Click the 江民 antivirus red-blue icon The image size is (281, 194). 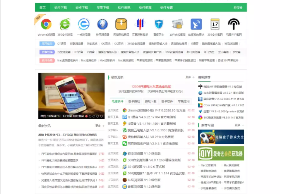pyautogui.click(x=140, y=24)
